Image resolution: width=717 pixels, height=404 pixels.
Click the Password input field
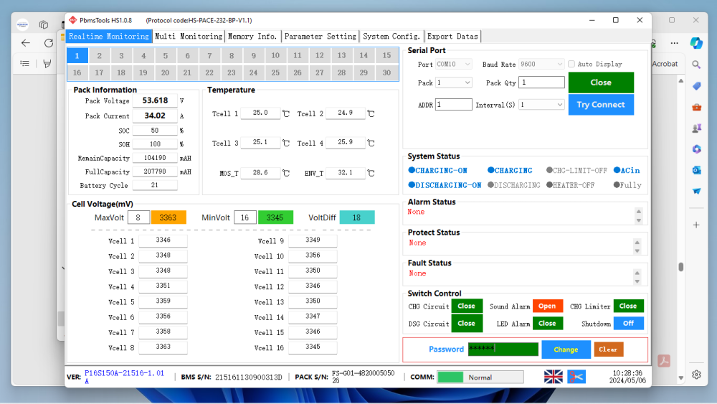[503, 349]
